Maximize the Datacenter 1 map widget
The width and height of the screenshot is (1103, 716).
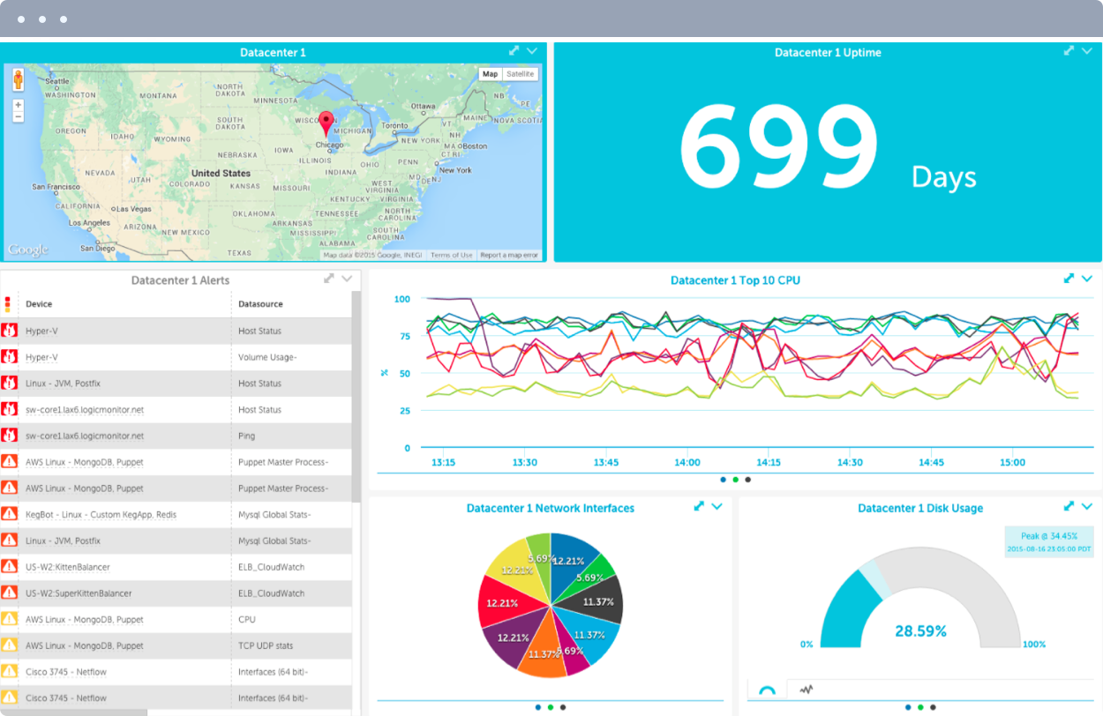coord(514,51)
